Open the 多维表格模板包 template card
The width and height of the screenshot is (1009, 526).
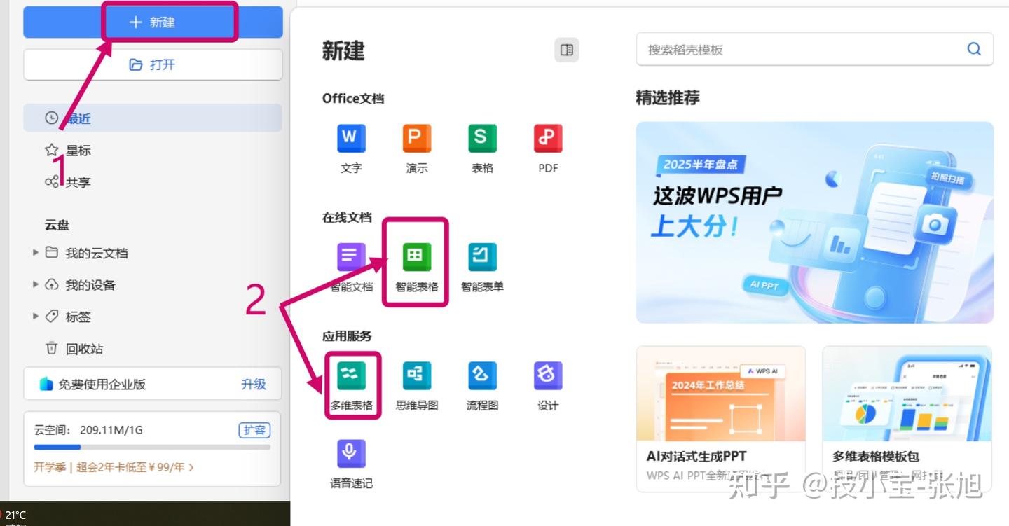[907, 418]
